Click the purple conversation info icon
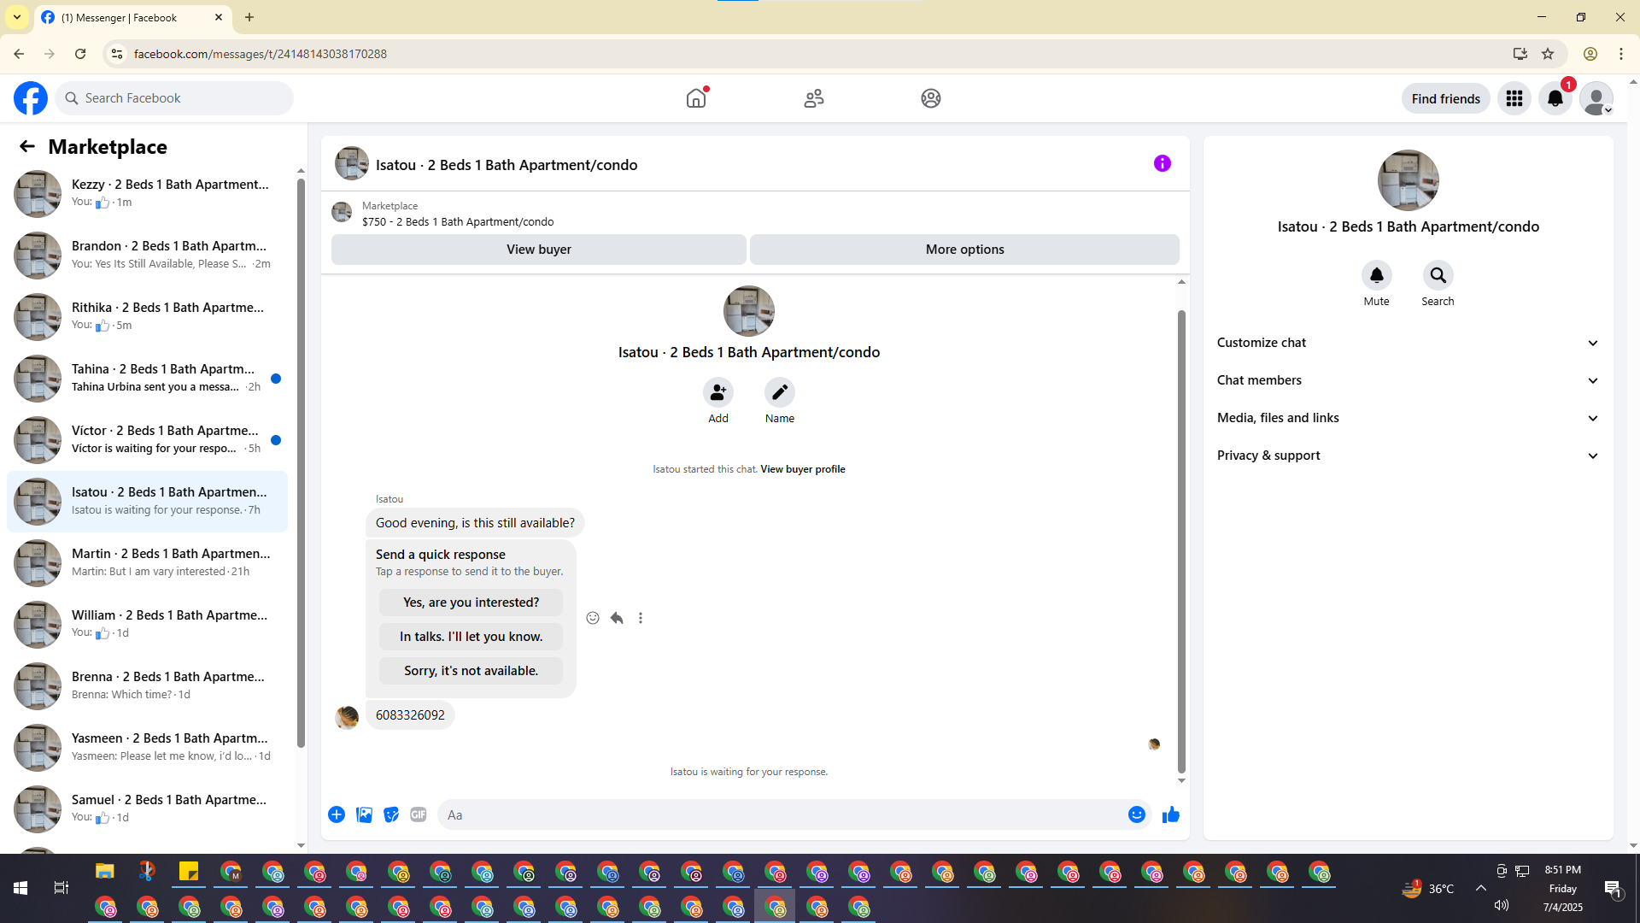Screen dimensions: 1640x923 click(x=1162, y=163)
